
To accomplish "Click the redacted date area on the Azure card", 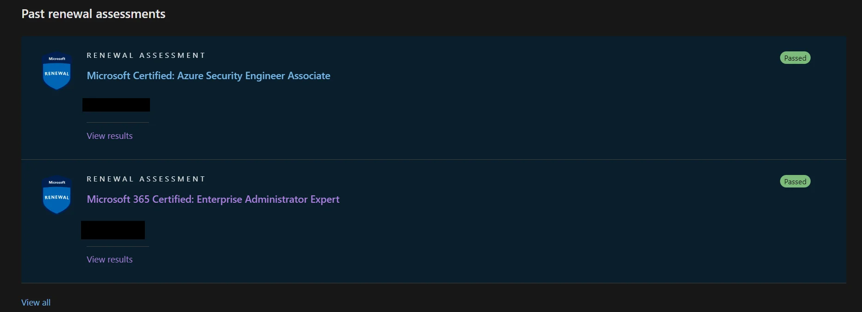I will 116,105.
